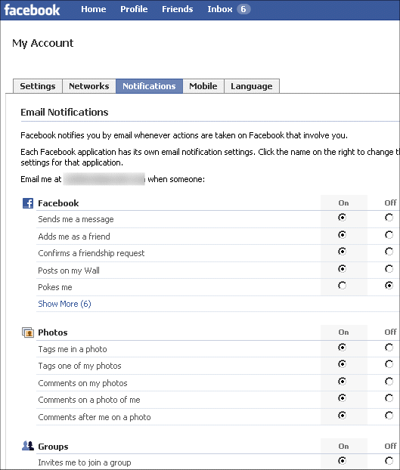Open the Inbox

220,9
